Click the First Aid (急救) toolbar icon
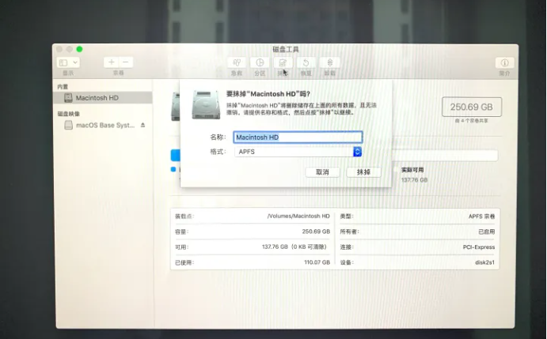Image resolution: width=547 pixels, height=339 pixels. click(237, 62)
